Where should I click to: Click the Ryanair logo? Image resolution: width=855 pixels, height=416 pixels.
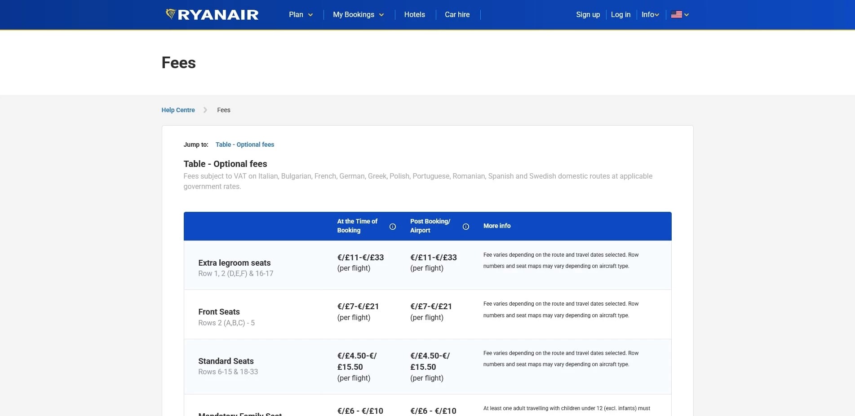[212, 14]
